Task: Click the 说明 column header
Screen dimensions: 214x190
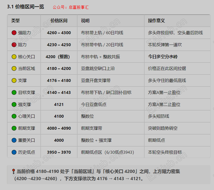Action: [x=85, y=21]
